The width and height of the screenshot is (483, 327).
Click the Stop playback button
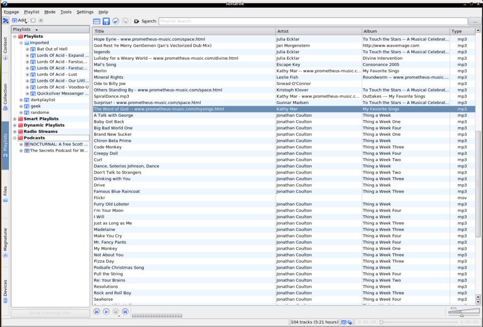116,312
